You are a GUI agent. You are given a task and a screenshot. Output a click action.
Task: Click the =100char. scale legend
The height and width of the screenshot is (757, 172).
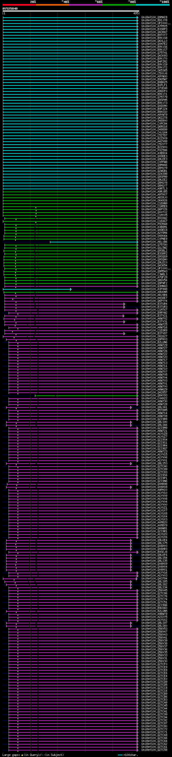point(128,755)
